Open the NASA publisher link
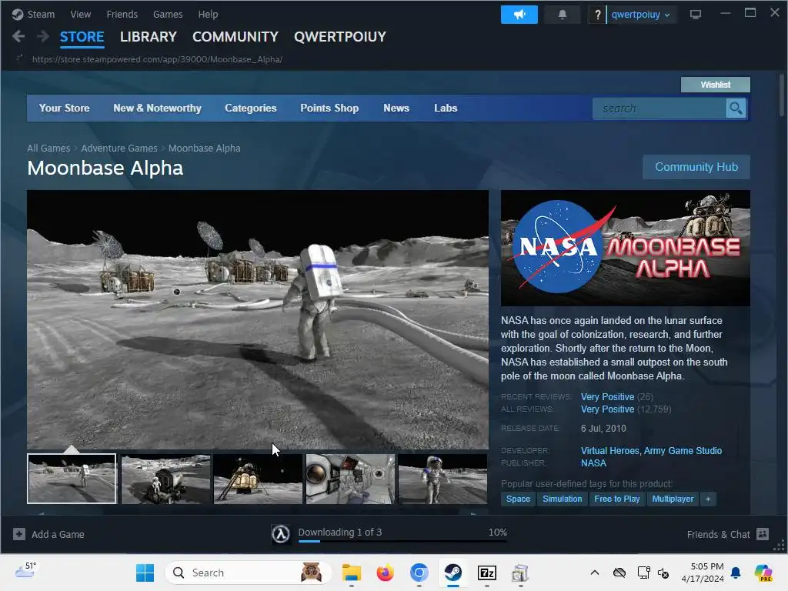 pyautogui.click(x=593, y=463)
